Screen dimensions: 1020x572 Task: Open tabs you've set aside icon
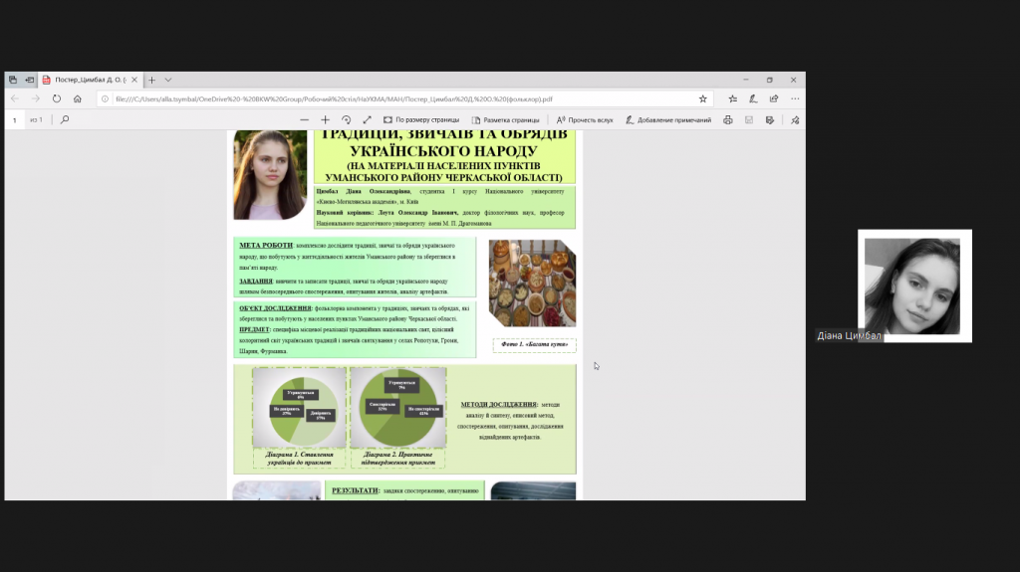[13, 80]
